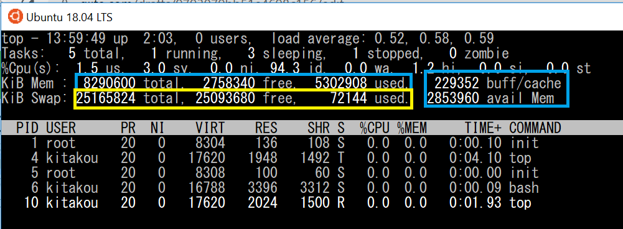Click the TIME+ column header
Viewport: 623px width, 229px height.
coord(483,128)
